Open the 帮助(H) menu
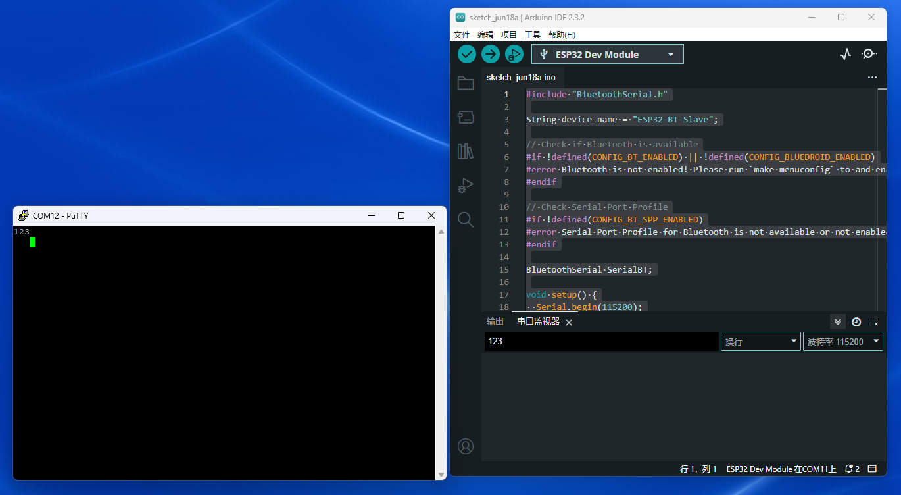Image resolution: width=901 pixels, height=495 pixels. [x=562, y=34]
